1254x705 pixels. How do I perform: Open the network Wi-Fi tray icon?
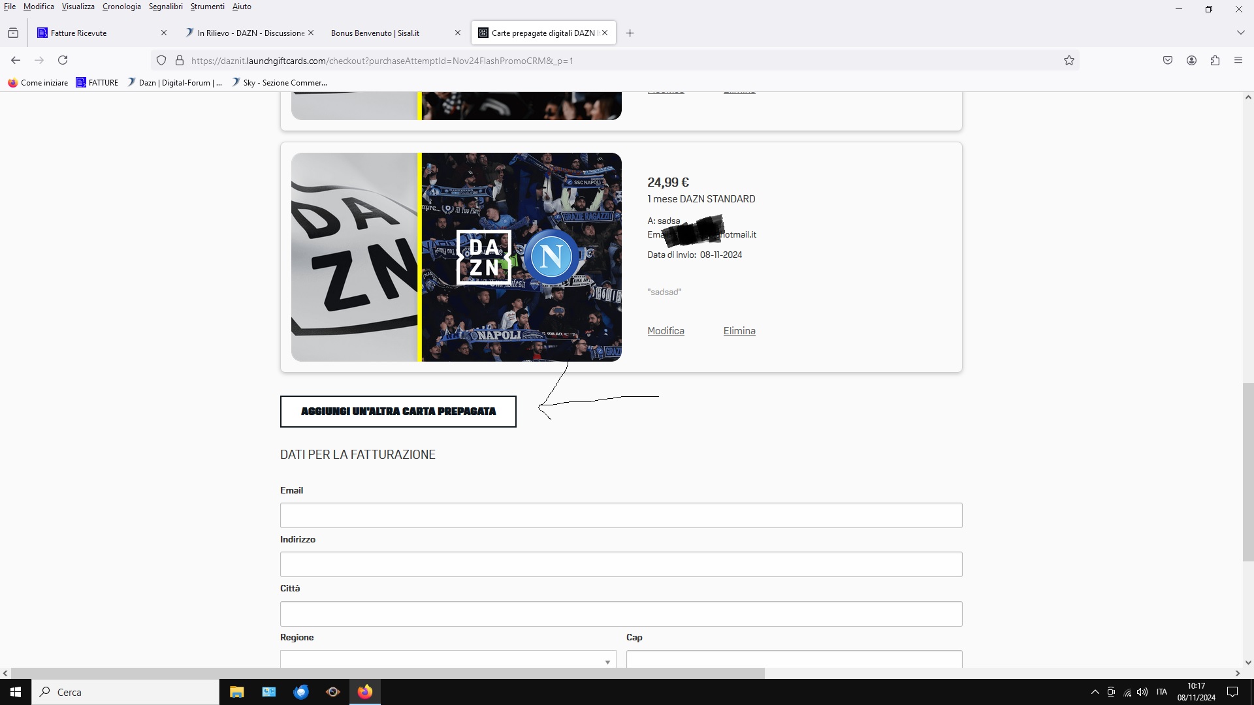tap(1127, 692)
